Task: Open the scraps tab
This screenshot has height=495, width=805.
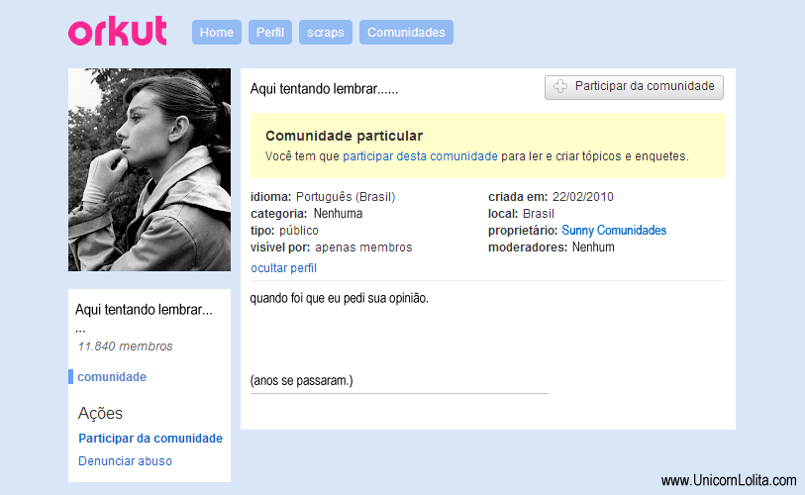Action: click(x=326, y=33)
